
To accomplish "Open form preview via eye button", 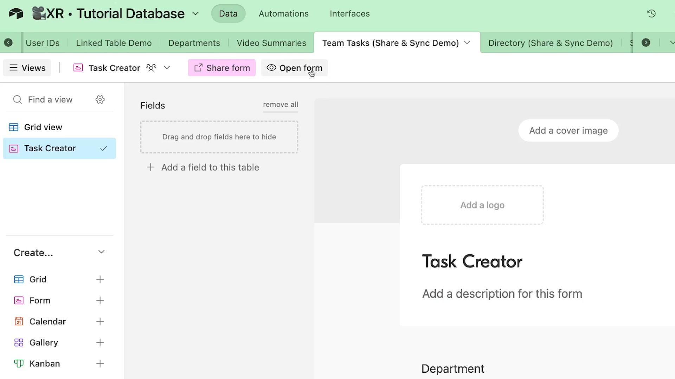I will 294,68.
